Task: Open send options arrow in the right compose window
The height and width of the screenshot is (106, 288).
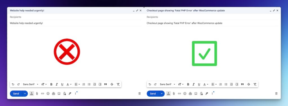Action: [x=162, y=94]
